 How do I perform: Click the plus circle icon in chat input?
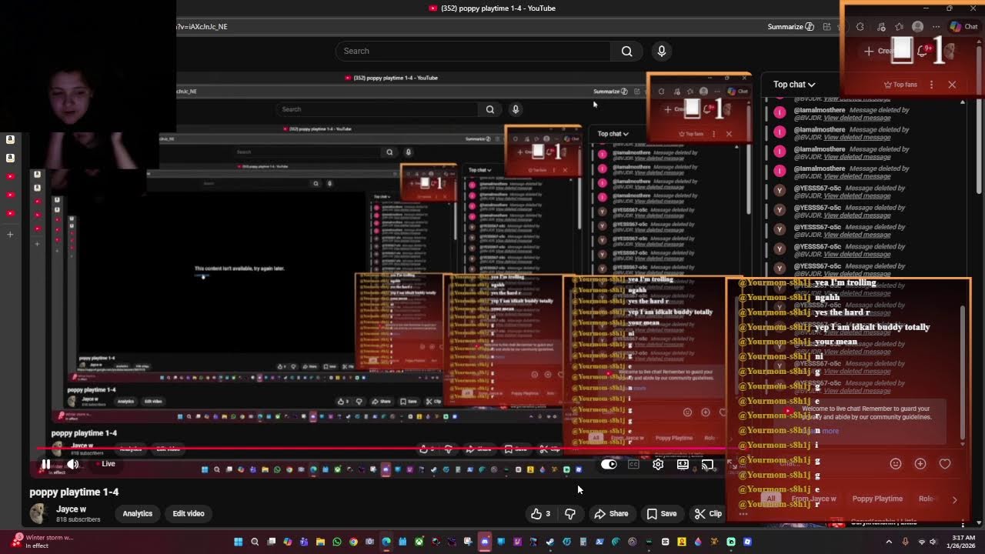point(920,464)
